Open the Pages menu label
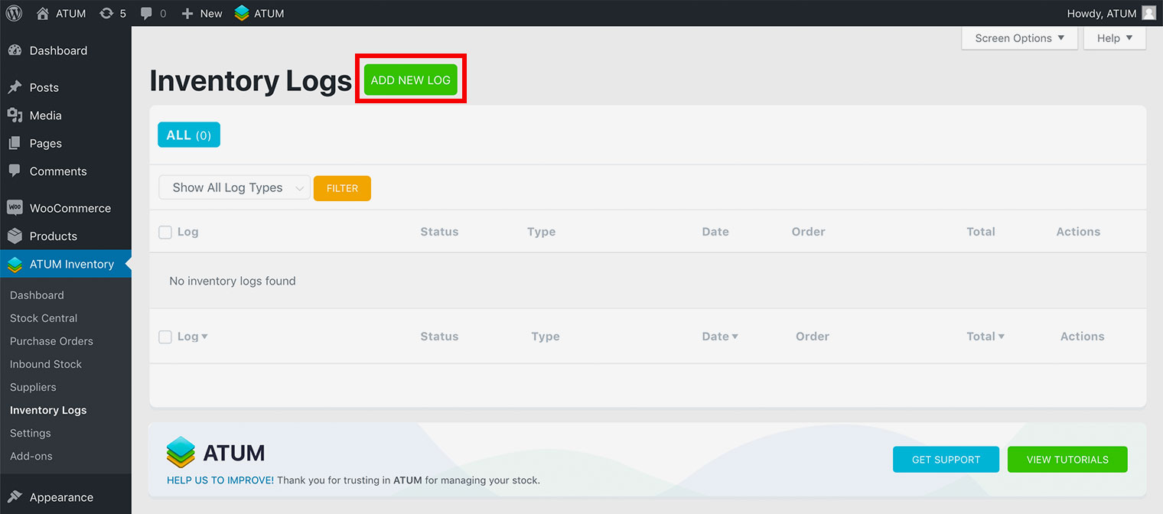Screen dimensions: 1163x514 [46, 143]
